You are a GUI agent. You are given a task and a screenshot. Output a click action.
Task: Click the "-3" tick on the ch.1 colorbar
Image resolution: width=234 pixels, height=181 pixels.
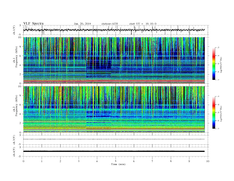coord(218,48)
